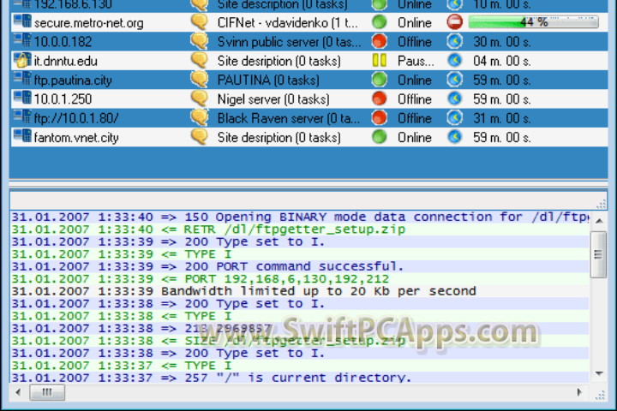
Task: Click the RETR /dl/ftpgetter_setup.zip log line
Action: pos(300,229)
